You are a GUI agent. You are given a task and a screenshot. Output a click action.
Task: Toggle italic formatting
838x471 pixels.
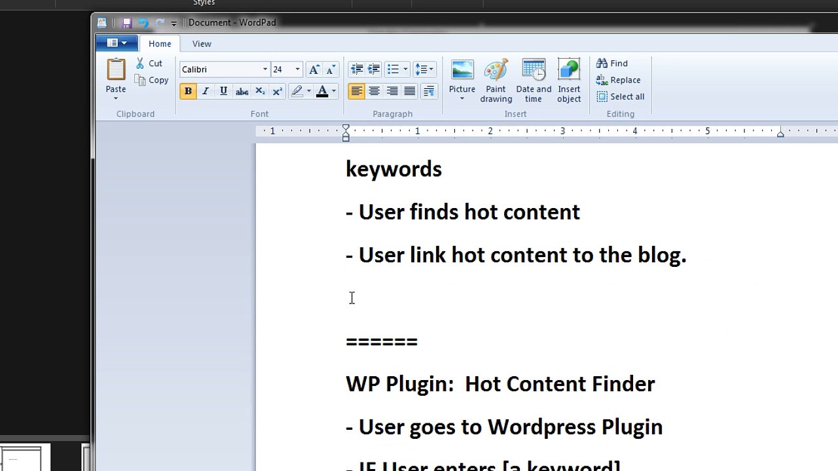point(206,92)
